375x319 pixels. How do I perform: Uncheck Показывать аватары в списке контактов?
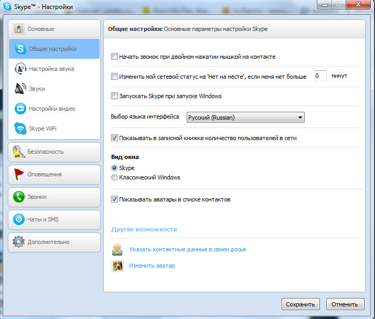114,199
